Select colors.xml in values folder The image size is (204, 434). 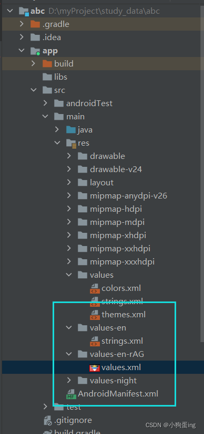121,288
